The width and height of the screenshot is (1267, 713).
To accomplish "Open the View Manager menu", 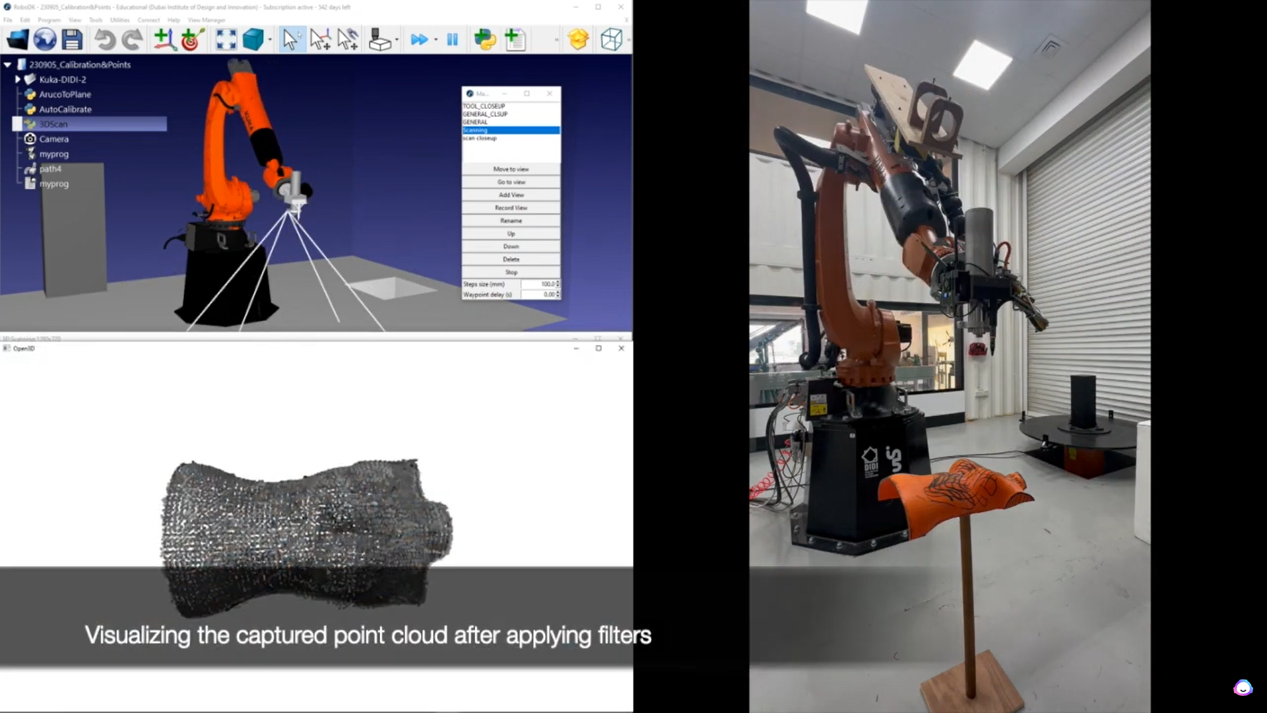I will pos(206,20).
